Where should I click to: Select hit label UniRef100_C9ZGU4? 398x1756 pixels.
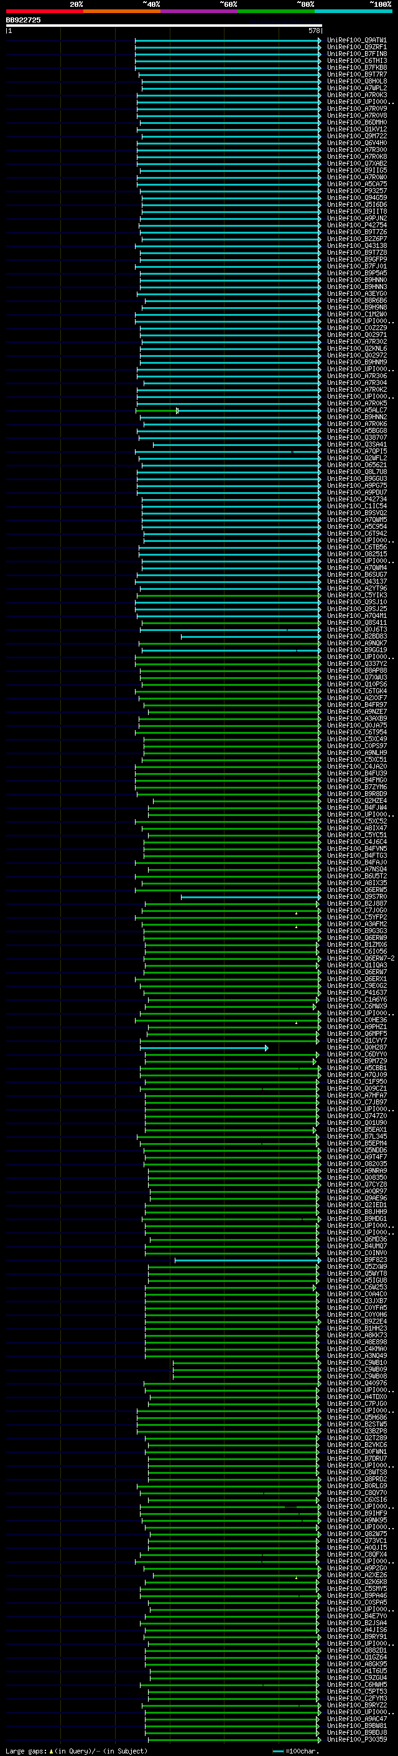[357, 1679]
